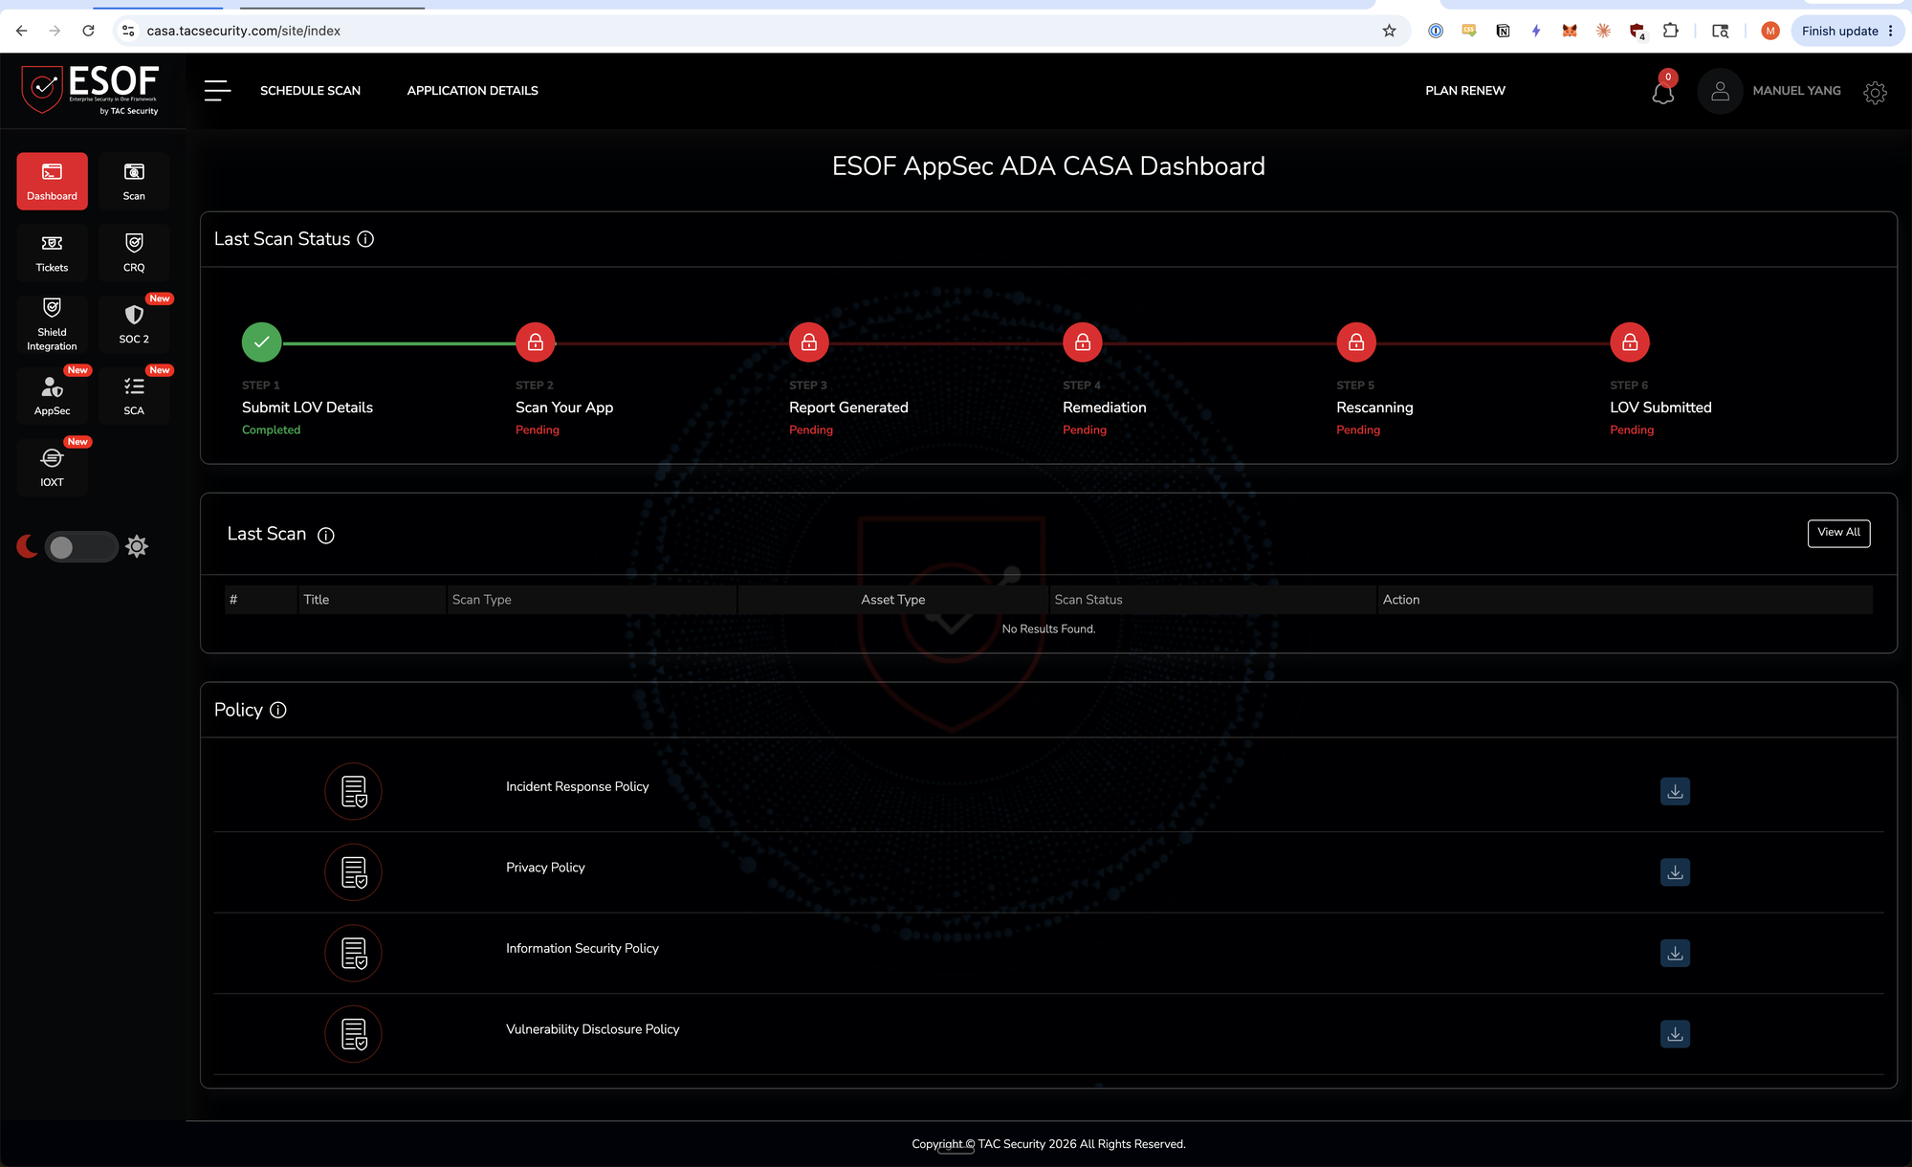Download the Privacy Policy
Viewport: 1912px width, 1167px height.
pos(1675,872)
